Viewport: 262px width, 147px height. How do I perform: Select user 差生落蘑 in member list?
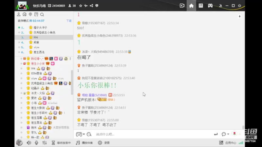[x=36, y=118]
